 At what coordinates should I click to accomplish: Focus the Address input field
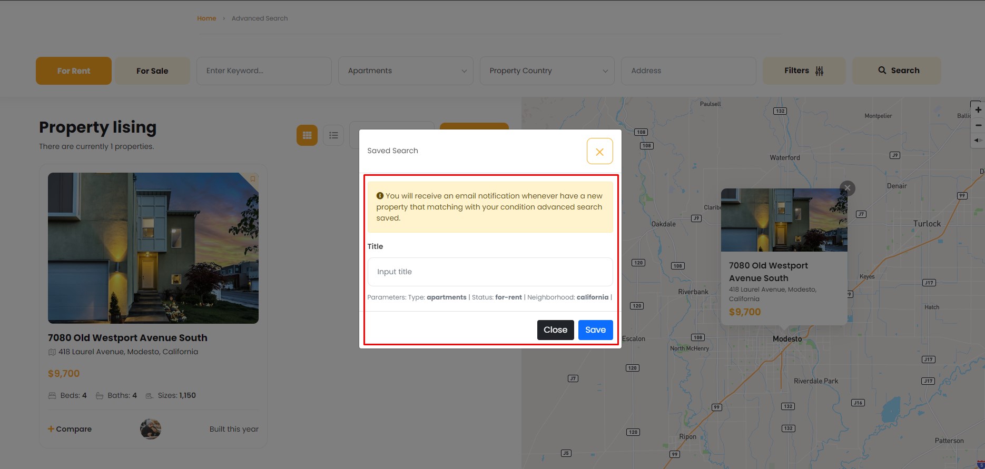[x=688, y=71]
